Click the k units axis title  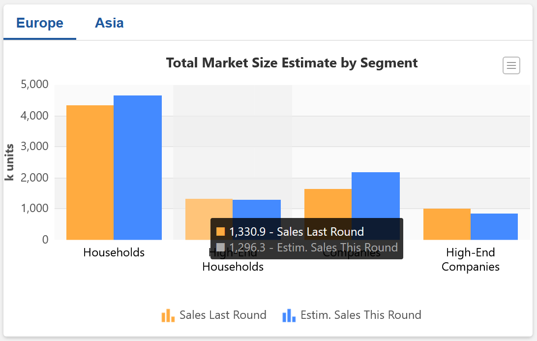pyautogui.click(x=9, y=162)
